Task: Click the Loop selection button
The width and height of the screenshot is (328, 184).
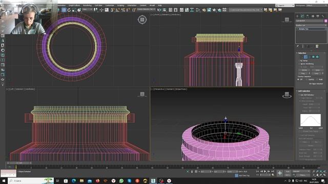Action: 316,74
